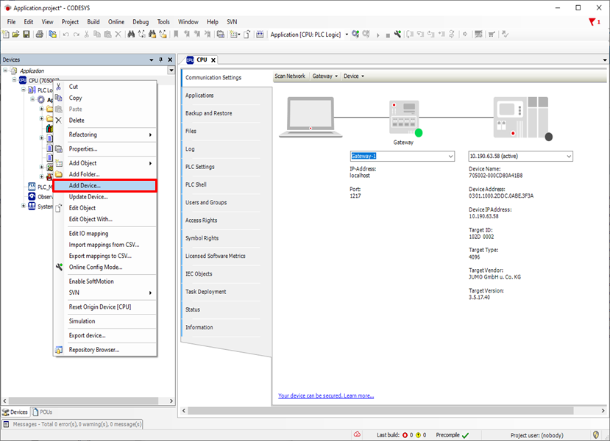The width and height of the screenshot is (610, 441).
Task: Collapse the CPU tree node
Action: click(15, 80)
